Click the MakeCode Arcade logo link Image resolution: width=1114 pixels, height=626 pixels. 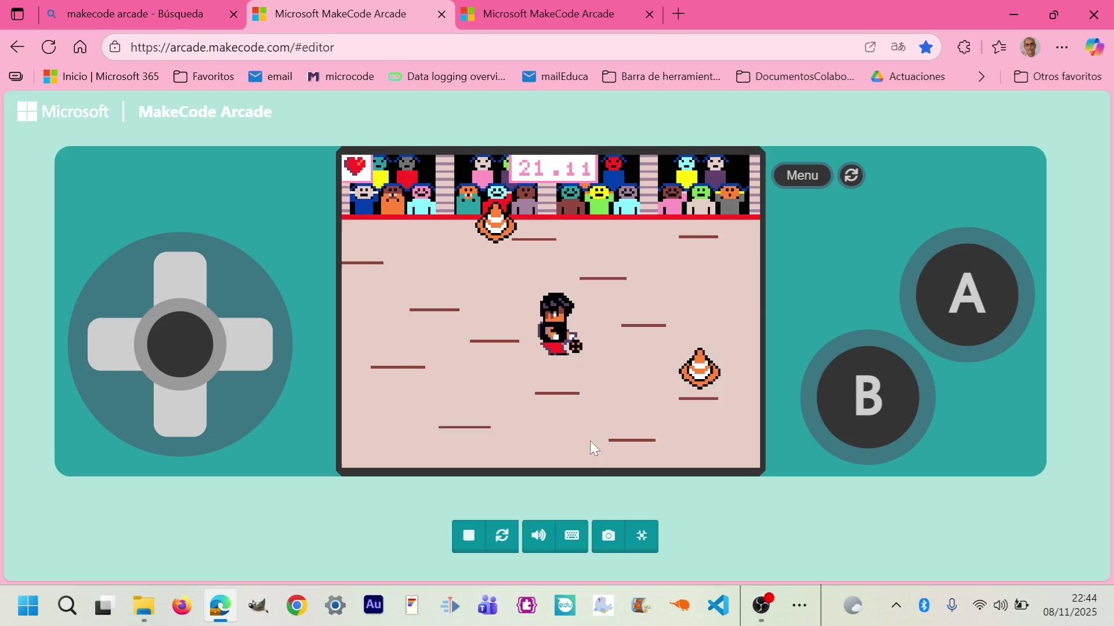click(205, 112)
